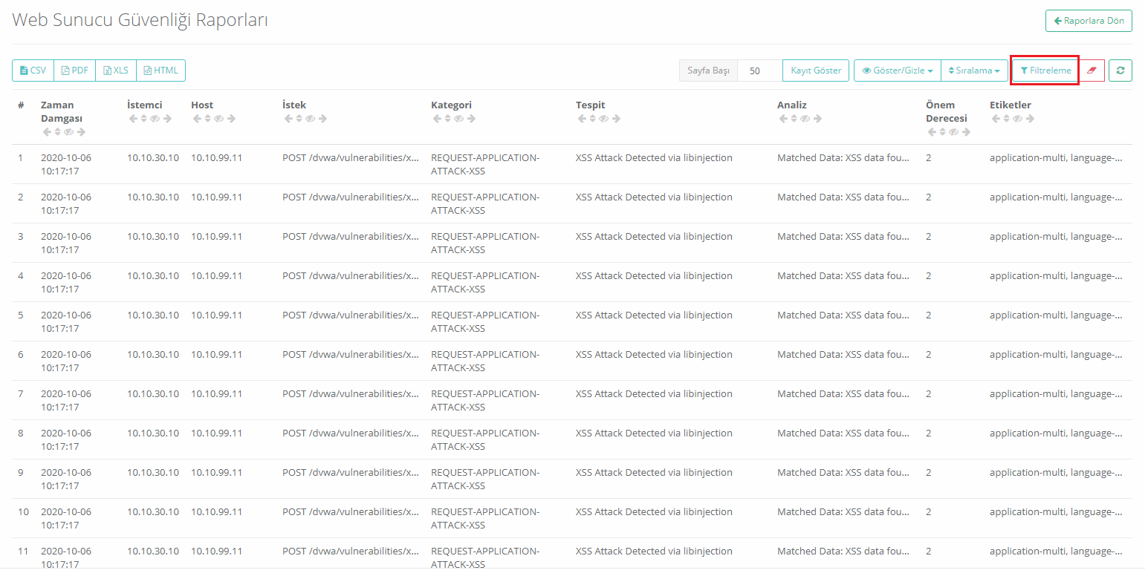The width and height of the screenshot is (1148, 576).
Task: Move Önem Derecesi column right
Action: tap(966, 132)
